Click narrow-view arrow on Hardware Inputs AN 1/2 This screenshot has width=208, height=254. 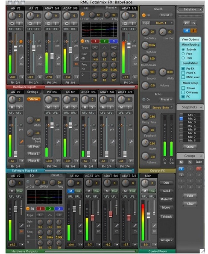[x=21, y=77]
